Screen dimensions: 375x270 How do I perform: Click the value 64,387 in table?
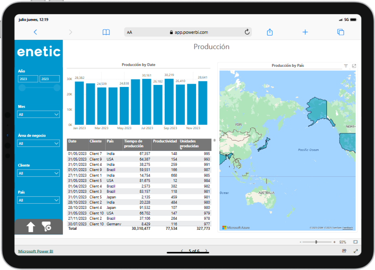(x=145, y=159)
